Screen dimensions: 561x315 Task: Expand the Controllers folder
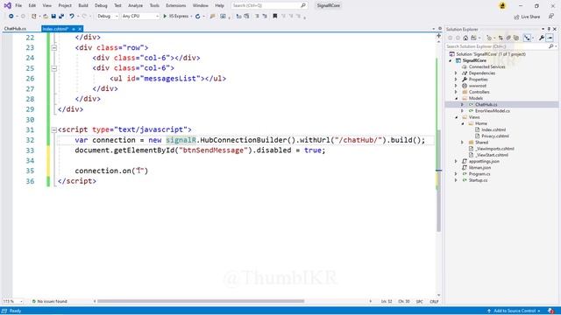click(x=456, y=92)
